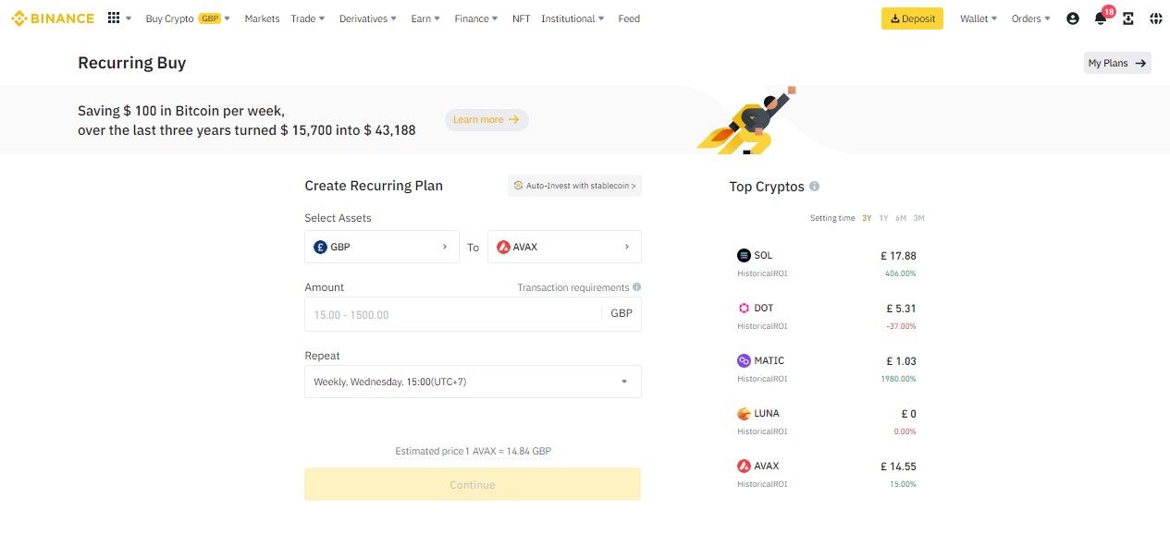Viewport: 1170px width, 534px height.
Task: Open the GBP source asset selector
Action: pos(382,247)
